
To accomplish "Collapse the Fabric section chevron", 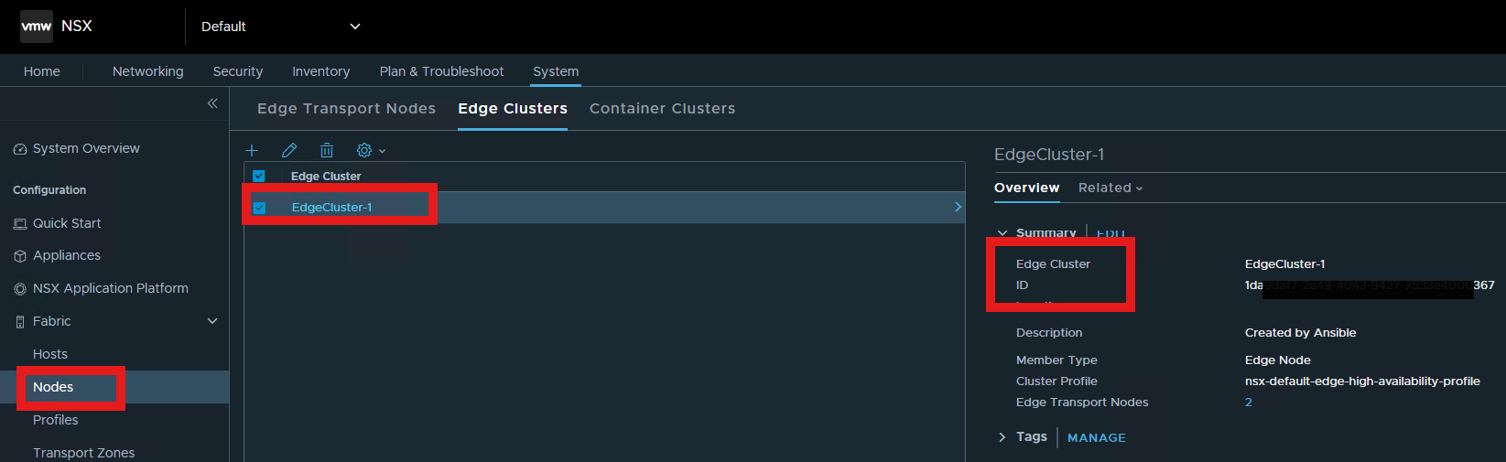I will tap(212, 321).
